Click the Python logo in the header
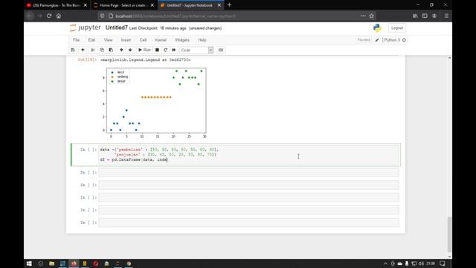 pos(377,28)
